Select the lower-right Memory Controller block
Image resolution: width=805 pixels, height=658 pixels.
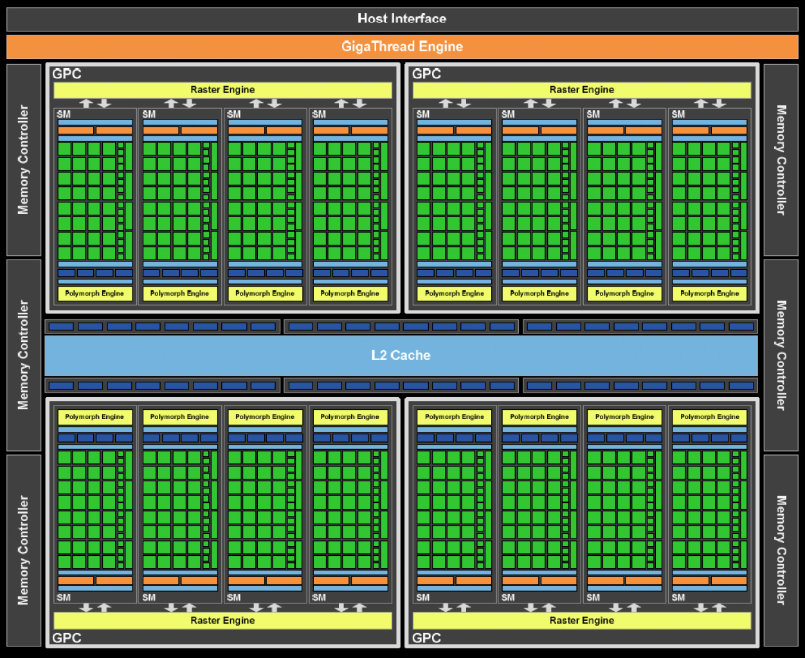781,550
